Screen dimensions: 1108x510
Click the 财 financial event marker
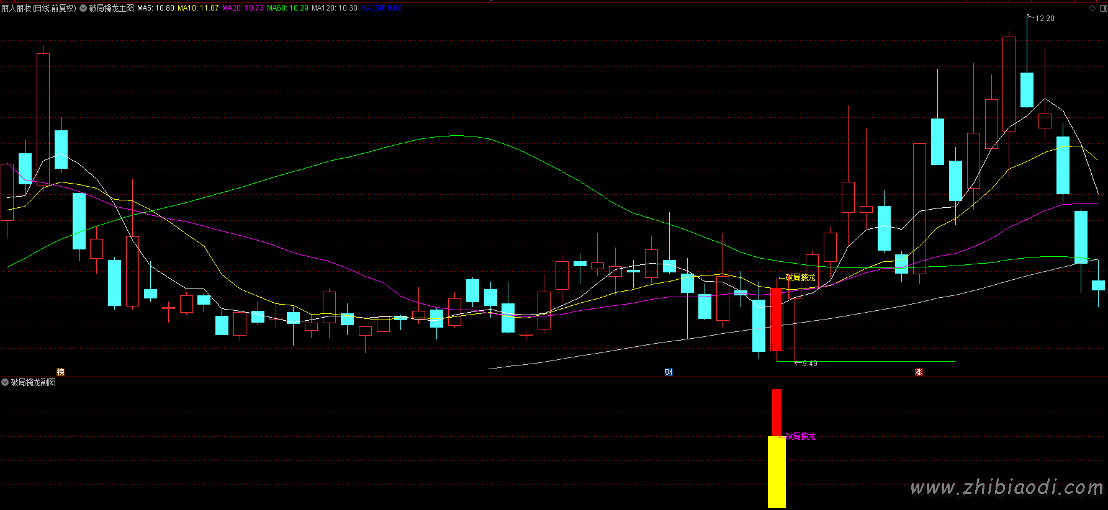(669, 372)
